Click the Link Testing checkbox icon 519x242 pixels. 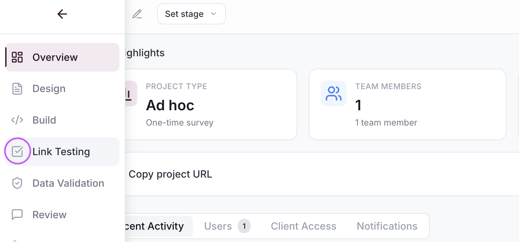(17, 151)
